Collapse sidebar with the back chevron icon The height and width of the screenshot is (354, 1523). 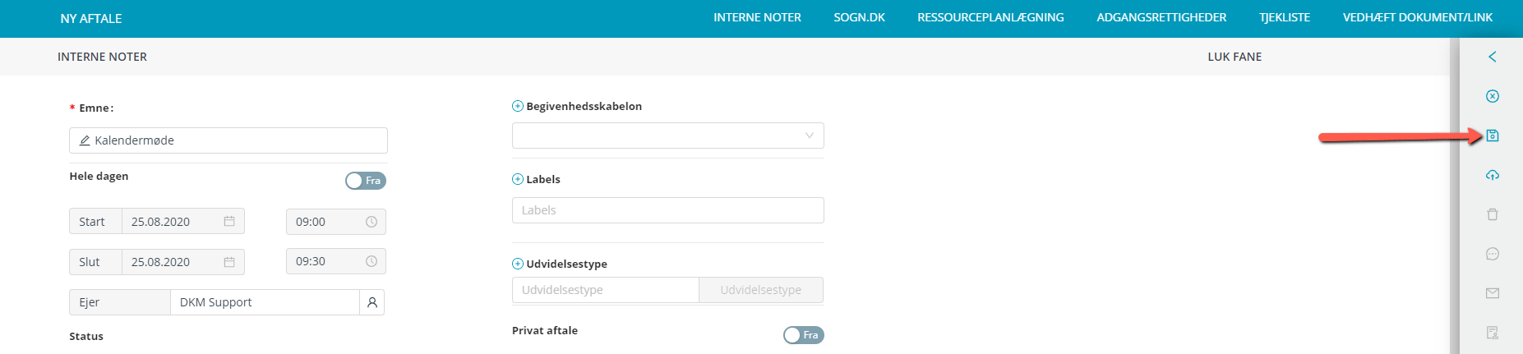[1493, 57]
